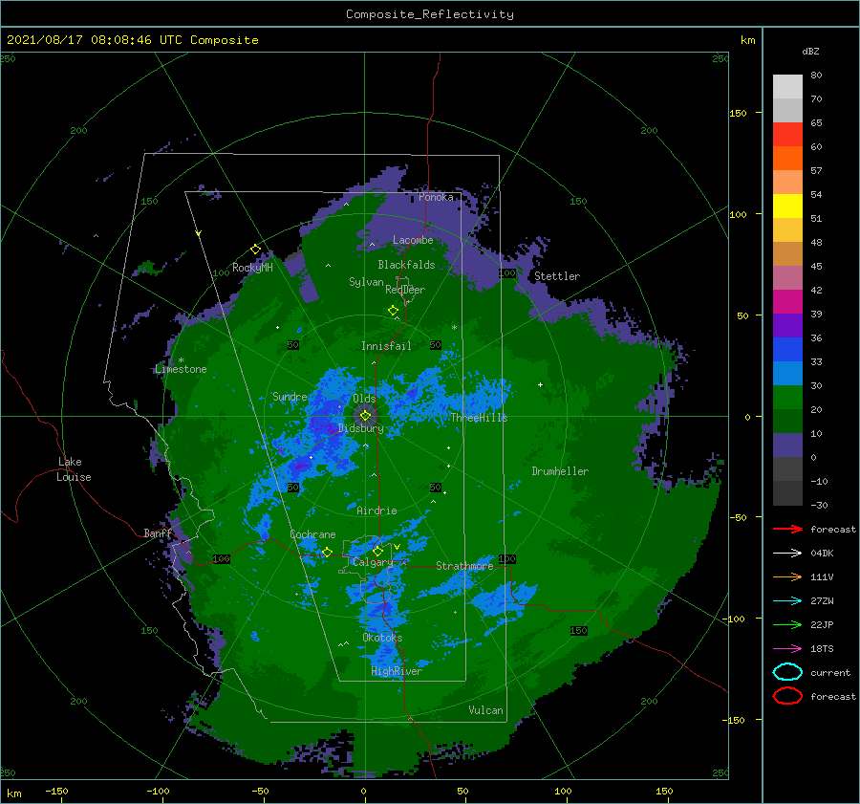Screen dimensions: 860x804
Task: Click yellow diamond marker below Cochrane
Action: tap(327, 552)
